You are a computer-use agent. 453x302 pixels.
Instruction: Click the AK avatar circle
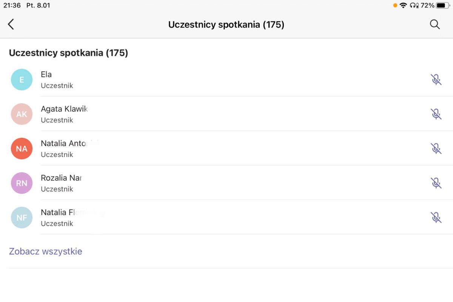click(22, 114)
